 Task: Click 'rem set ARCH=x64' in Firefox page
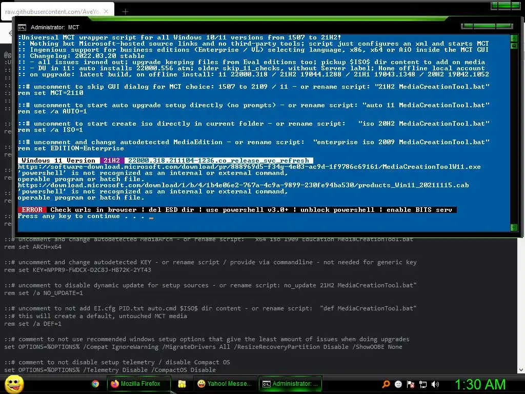tap(33, 247)
